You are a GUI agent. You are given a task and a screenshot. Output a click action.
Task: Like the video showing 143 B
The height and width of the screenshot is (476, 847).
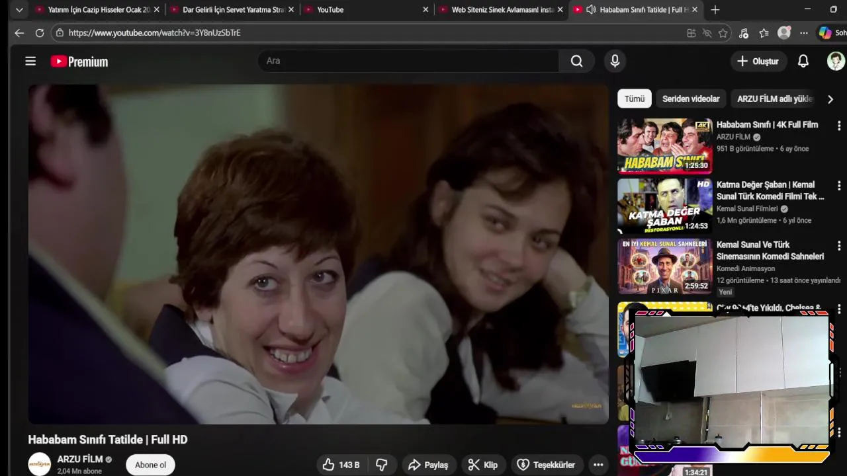click(x=341, y=465)
